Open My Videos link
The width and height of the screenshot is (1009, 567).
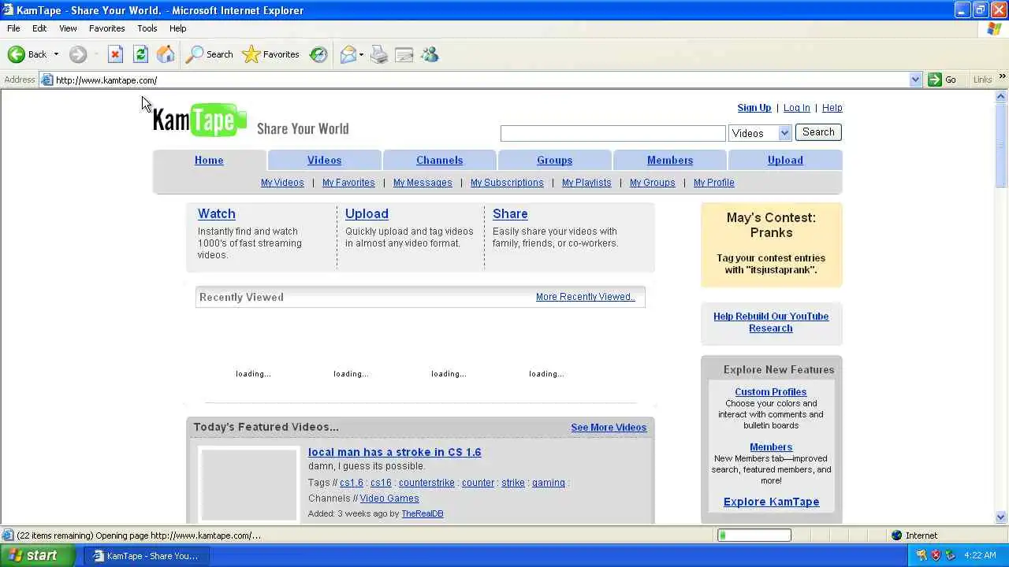tap(282, 183)
